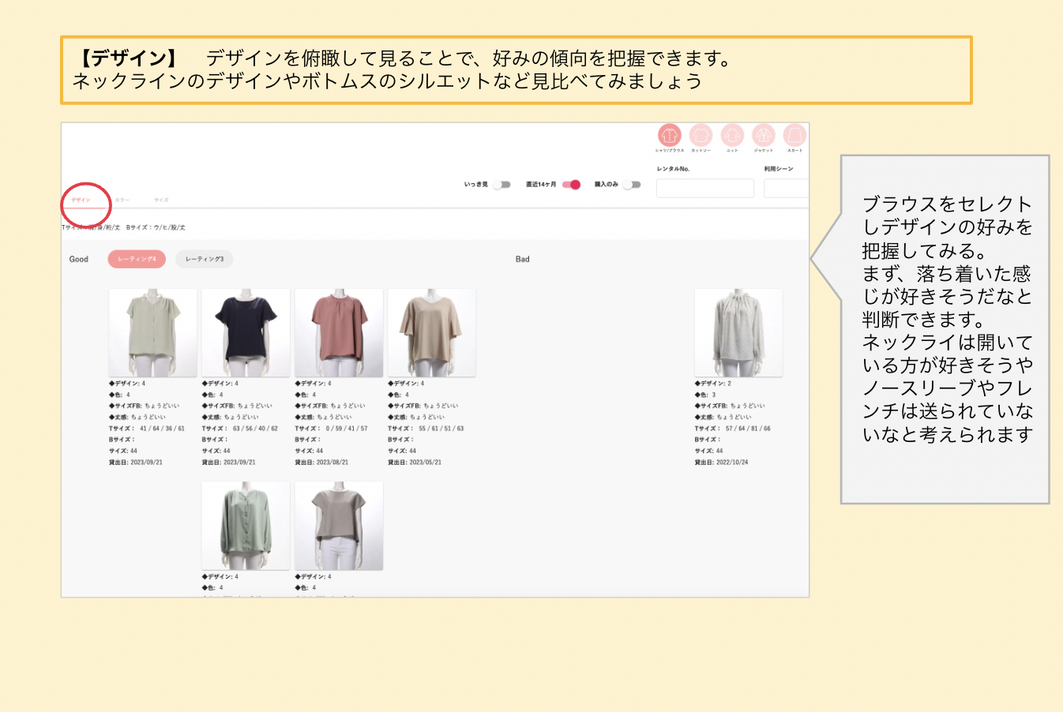Select the スカート category icon
Screen dimensions: 1063x712
794,135
